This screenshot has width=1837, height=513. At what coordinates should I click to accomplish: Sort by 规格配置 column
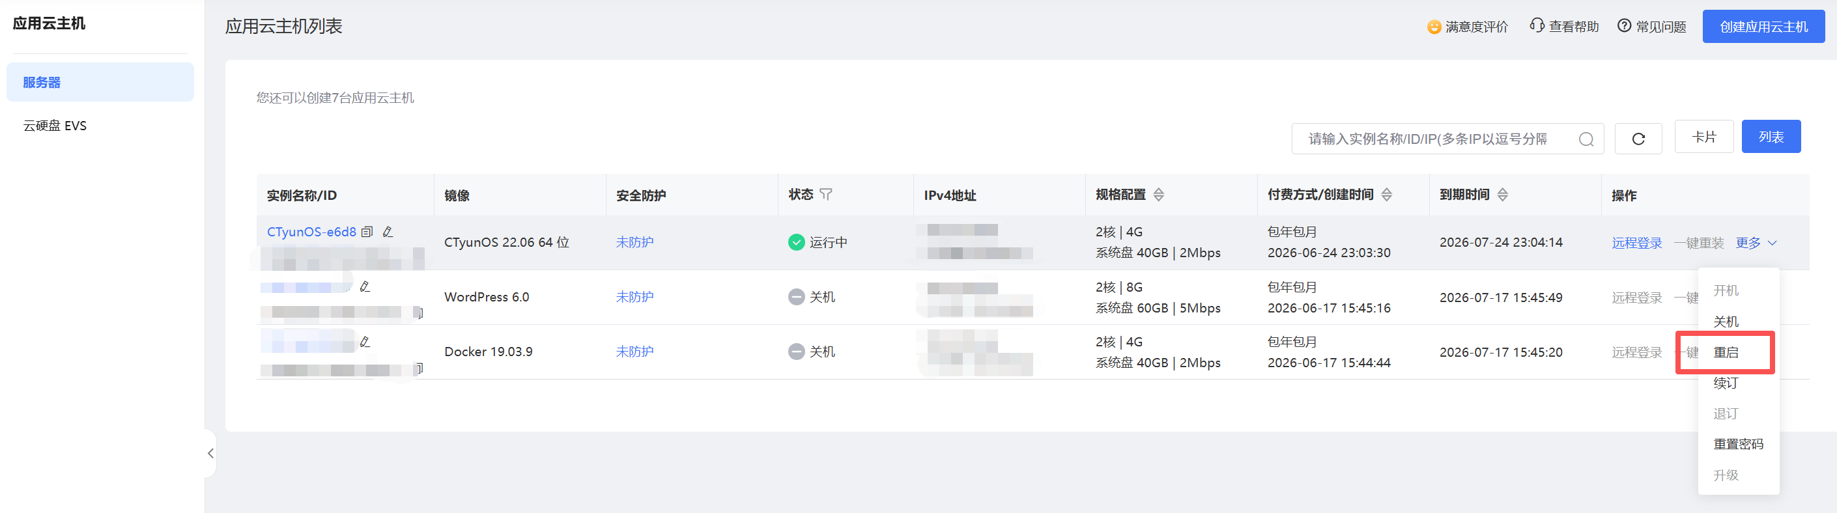point(1159,195)
